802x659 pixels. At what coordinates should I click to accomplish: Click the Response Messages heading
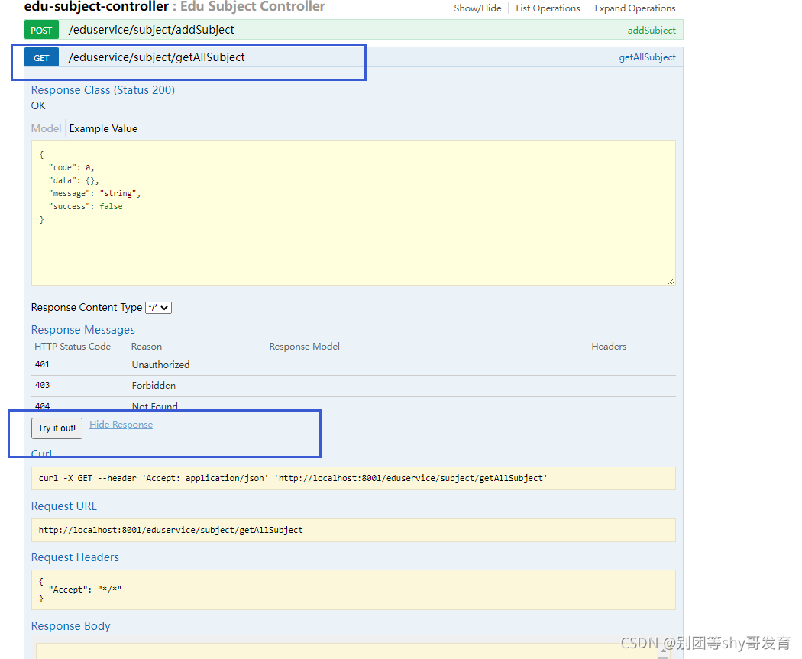point(82,330)
